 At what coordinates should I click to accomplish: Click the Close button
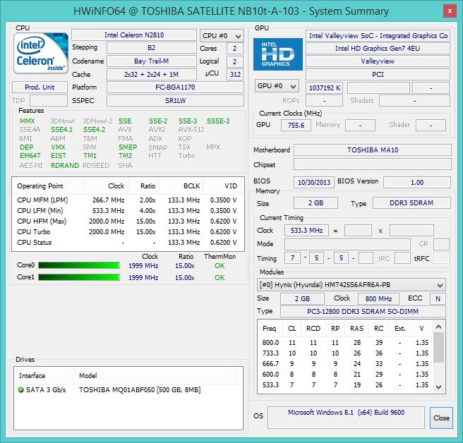pyautogui.click(x=441, y=418)
